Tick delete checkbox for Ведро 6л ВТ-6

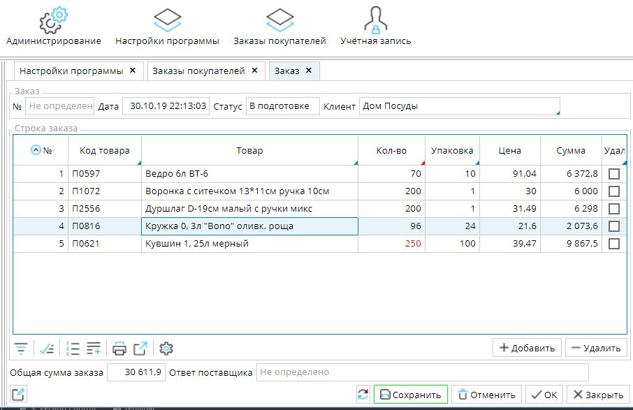coord(613,174)
